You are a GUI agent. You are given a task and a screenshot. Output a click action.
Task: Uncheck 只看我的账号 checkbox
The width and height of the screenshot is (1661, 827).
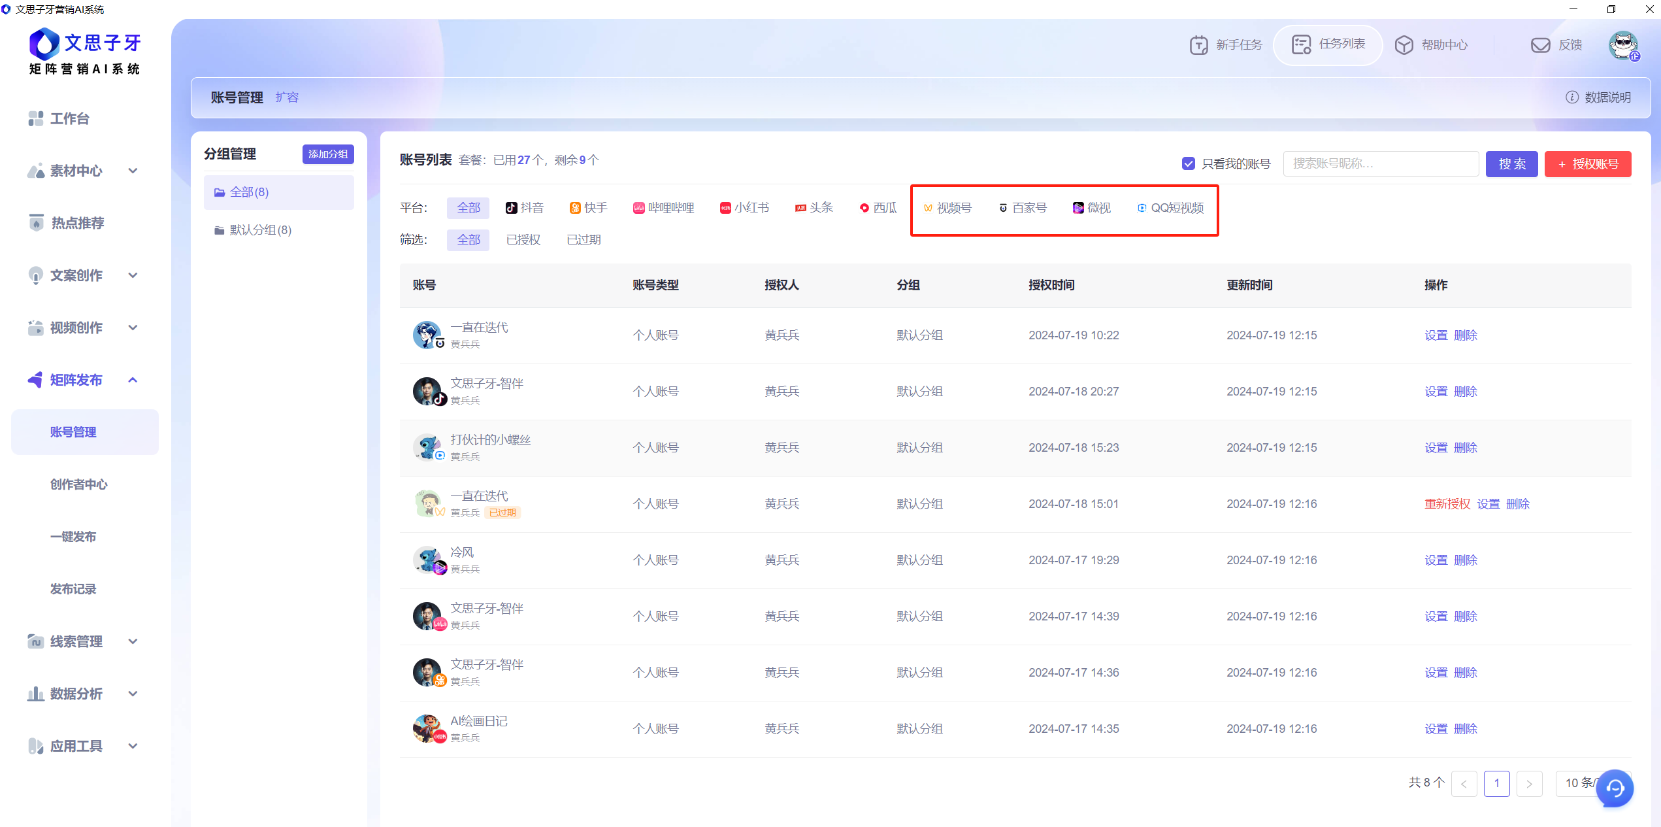coord(1189,163)
